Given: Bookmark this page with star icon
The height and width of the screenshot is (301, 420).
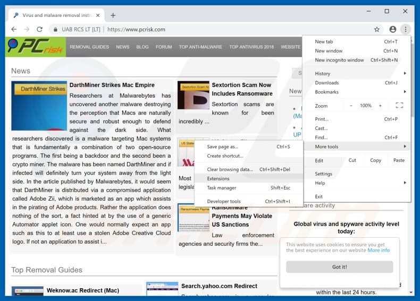Looking at the screenshot, I should (x=376, y=29).
